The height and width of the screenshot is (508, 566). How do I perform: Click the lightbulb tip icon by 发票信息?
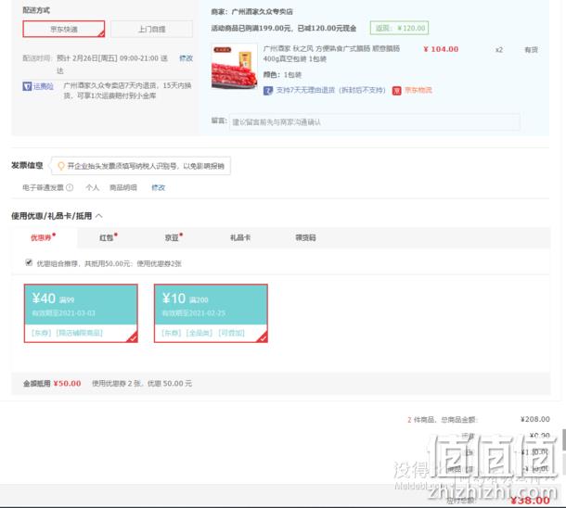click(x=61, y=166)
